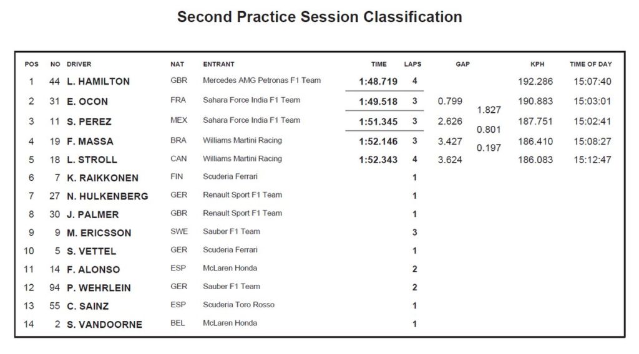Click driver name E. OCON

pos(87,102)
